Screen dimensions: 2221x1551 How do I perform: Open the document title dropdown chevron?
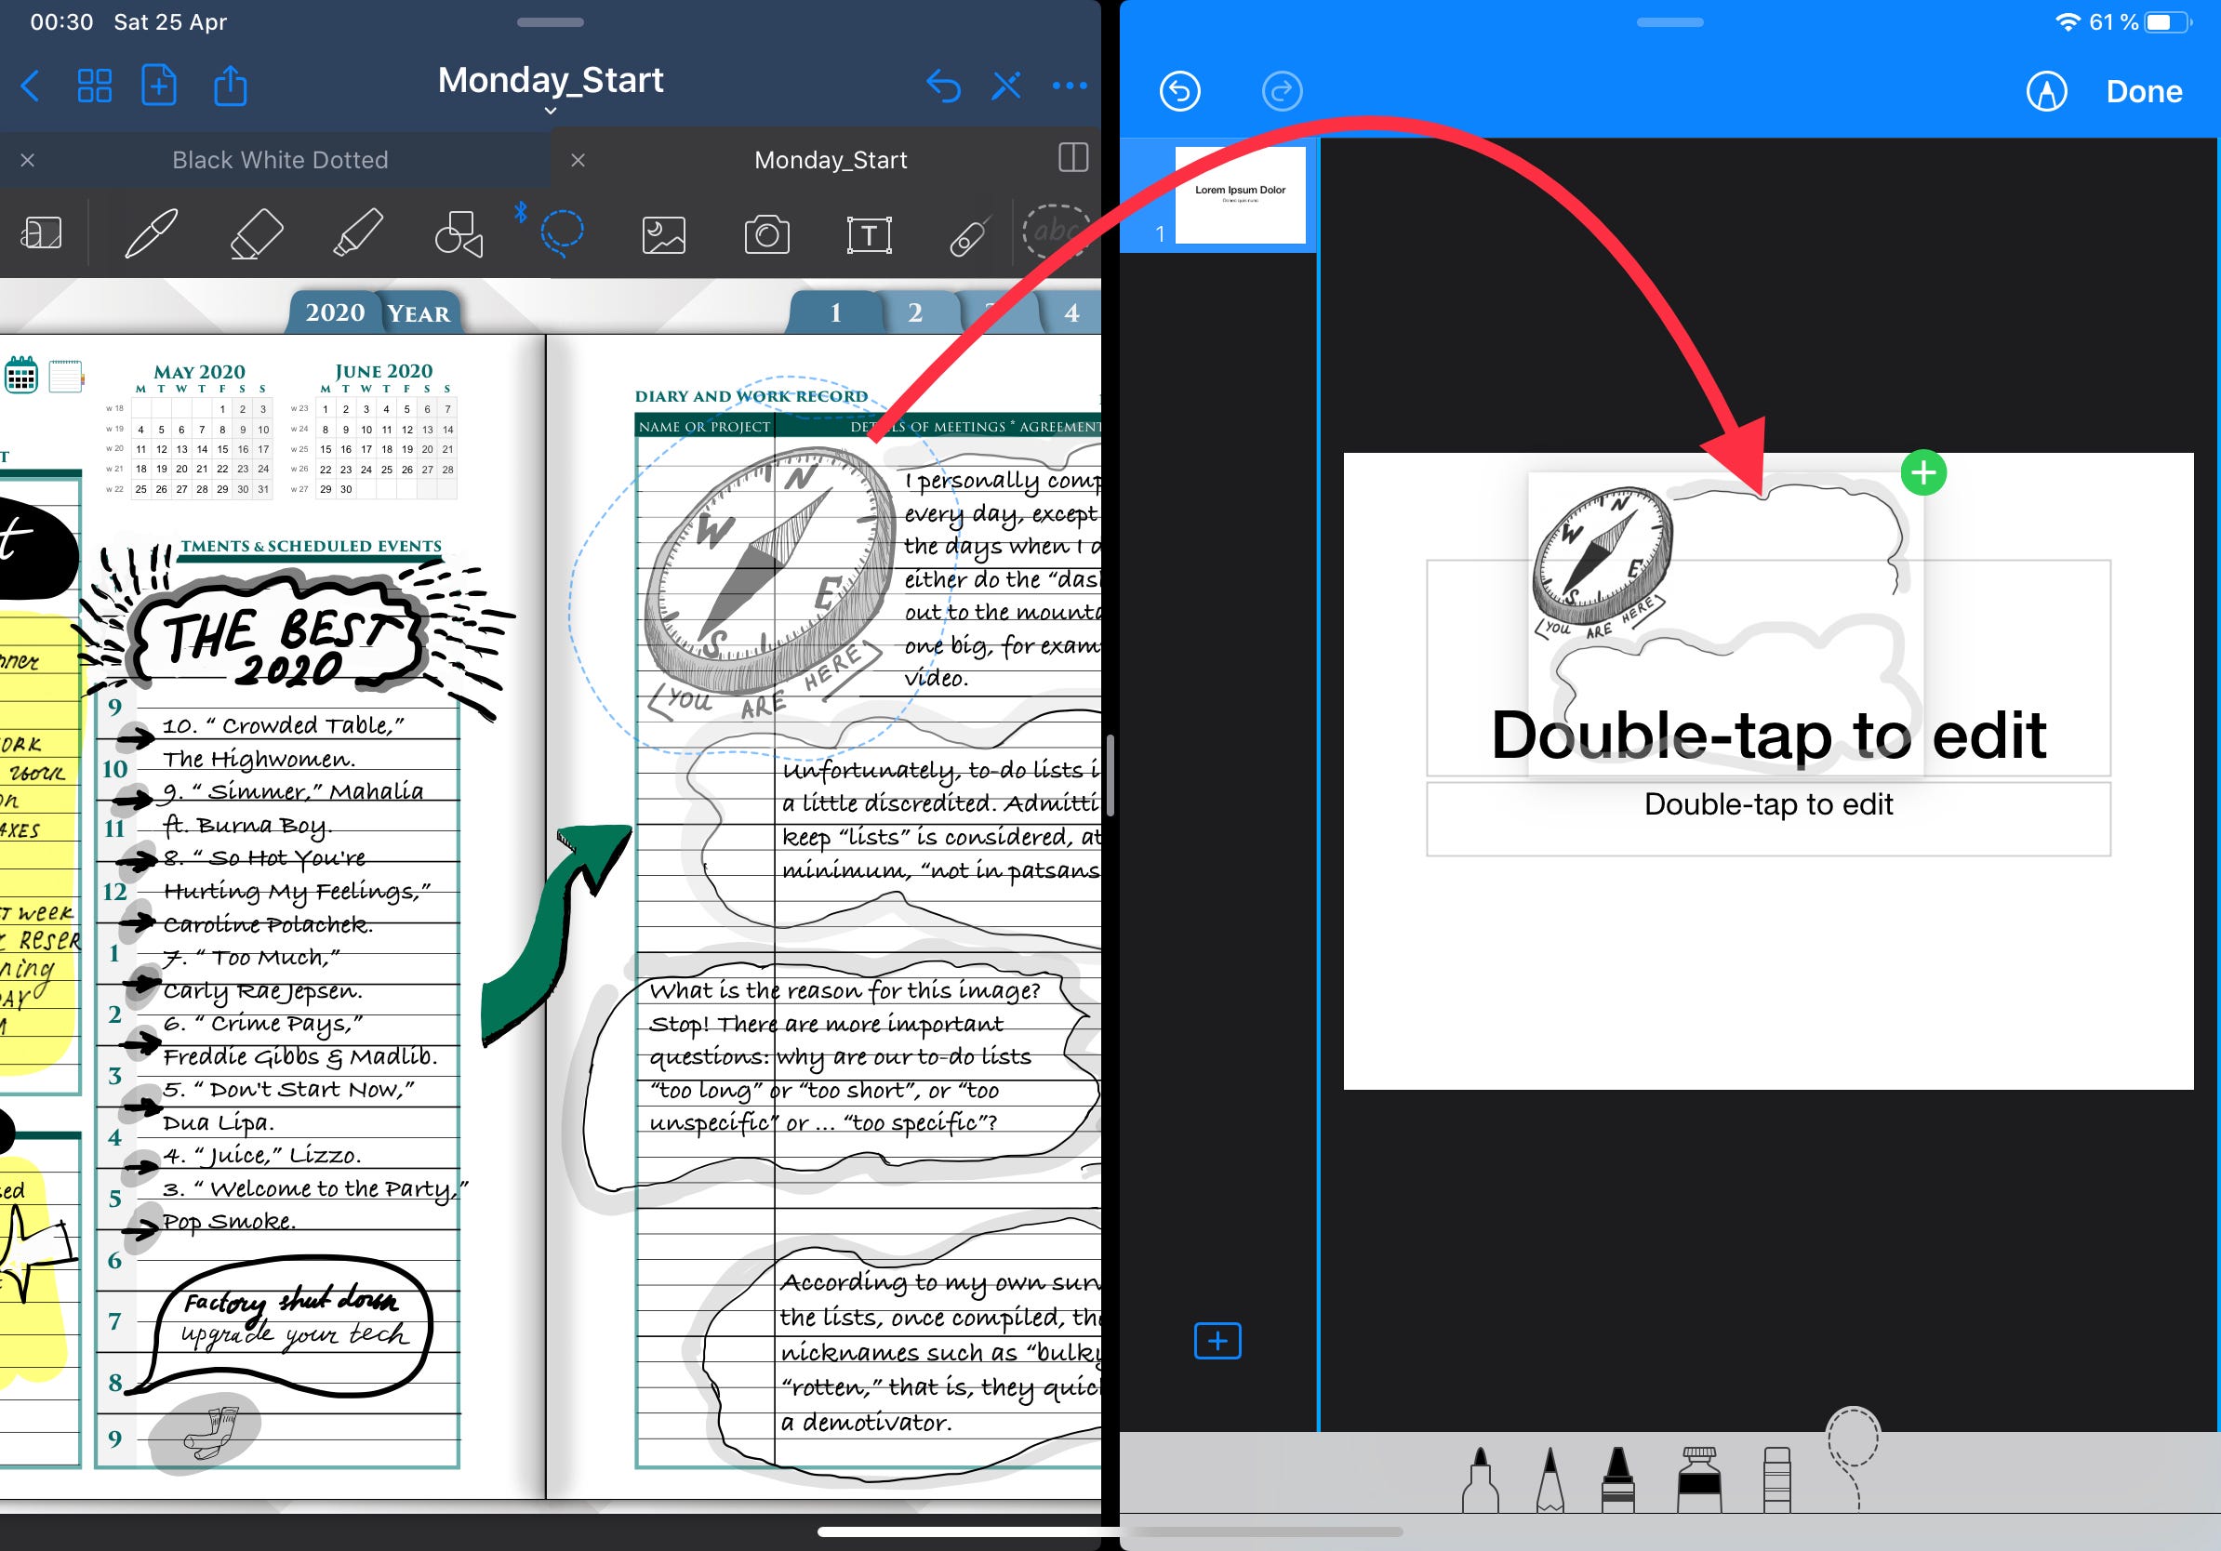pyautogui.click(x=550, y=113)
